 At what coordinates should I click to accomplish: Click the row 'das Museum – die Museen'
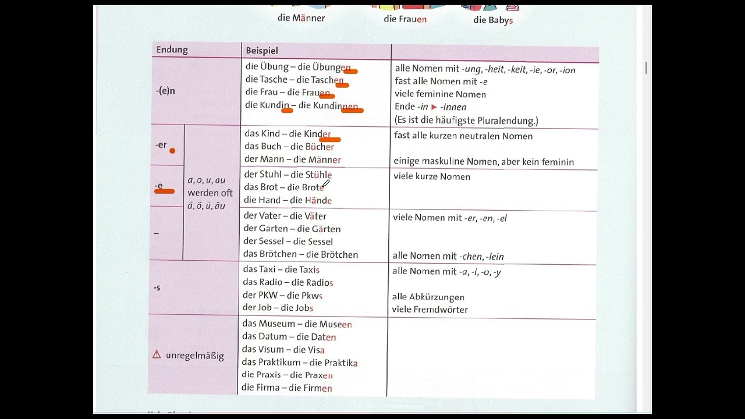coord(297,324)
